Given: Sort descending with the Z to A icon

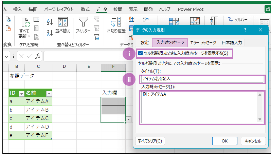Looking at the screenshot, I should [x=50, y=33].
